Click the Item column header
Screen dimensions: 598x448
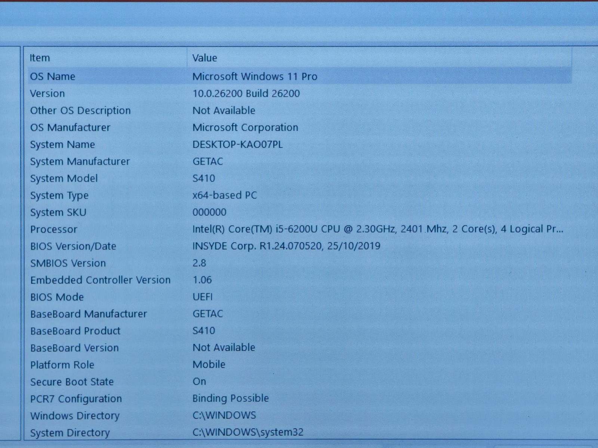pyautogui.click(x=107, y=58)
